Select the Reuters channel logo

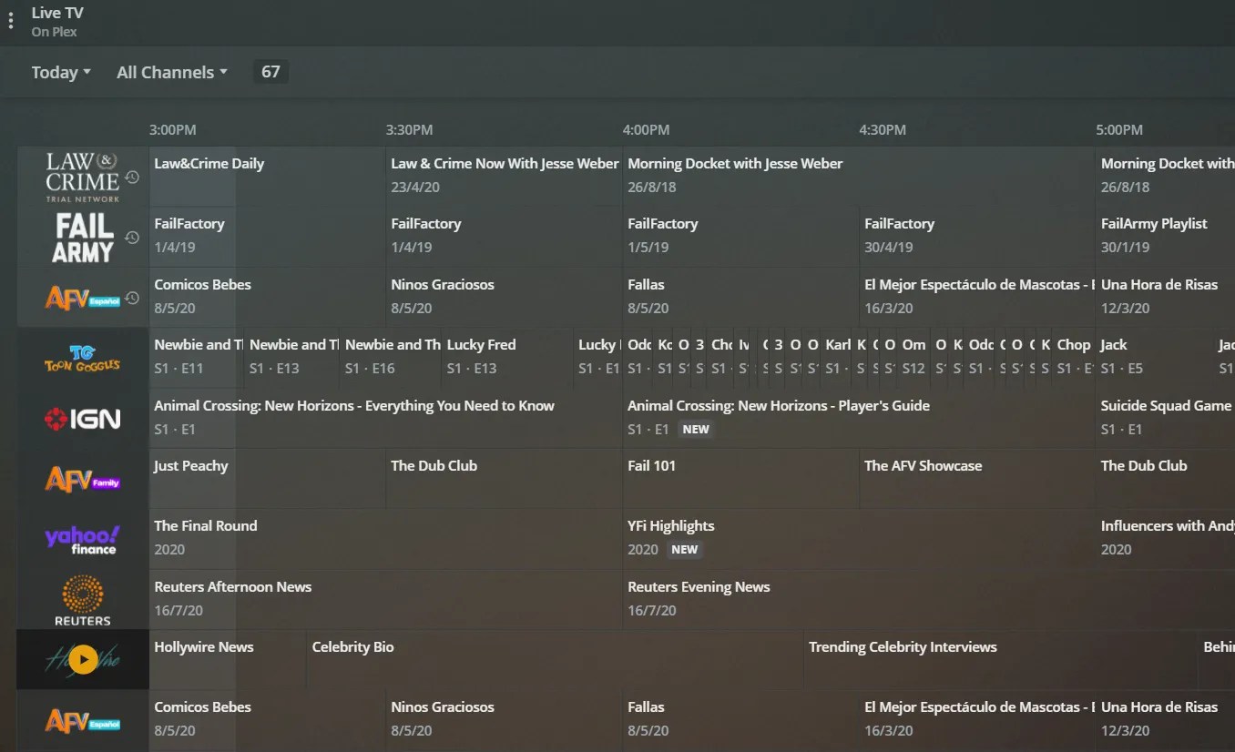(83, 600)
